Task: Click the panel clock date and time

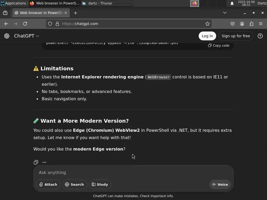Action: tap(246, 3)
